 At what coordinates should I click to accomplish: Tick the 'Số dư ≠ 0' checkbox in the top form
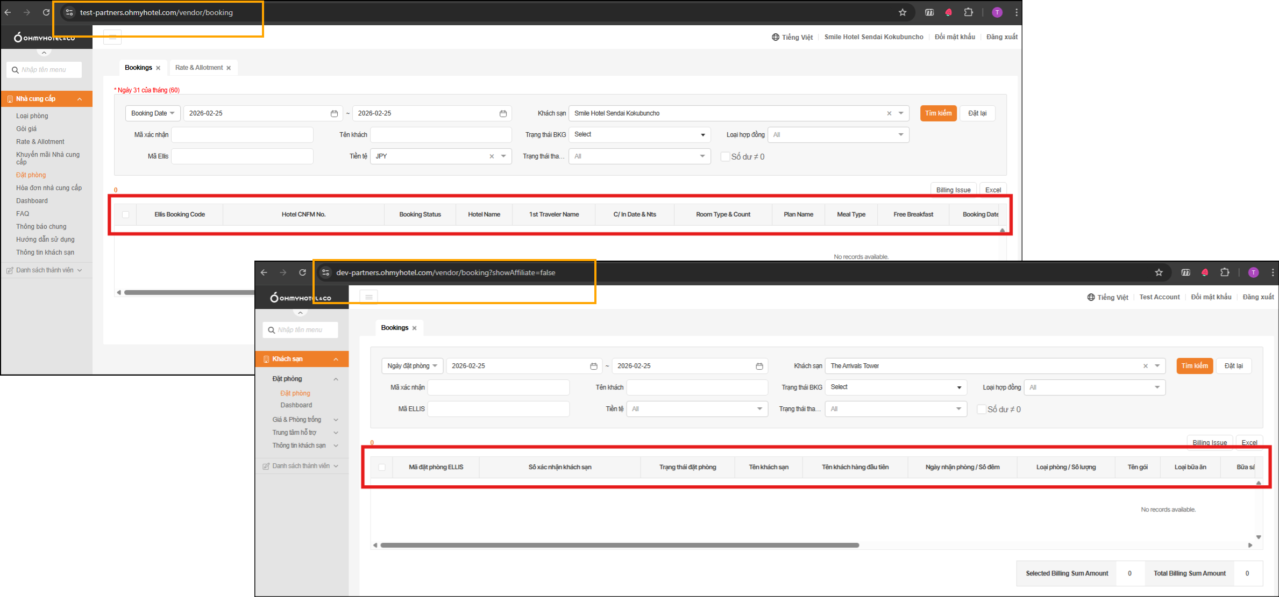[x=725, y=156]
